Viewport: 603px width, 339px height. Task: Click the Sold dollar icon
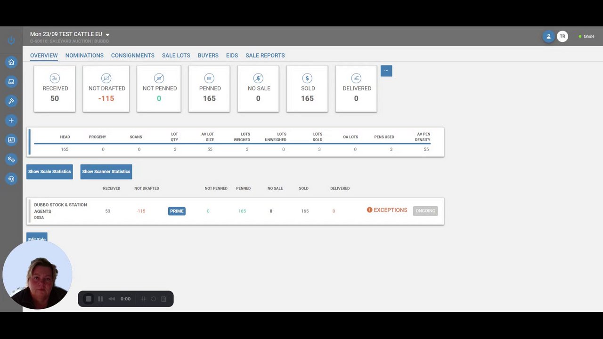point(307,78)
